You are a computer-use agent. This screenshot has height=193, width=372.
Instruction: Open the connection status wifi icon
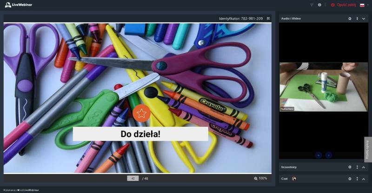click(312, 5)
